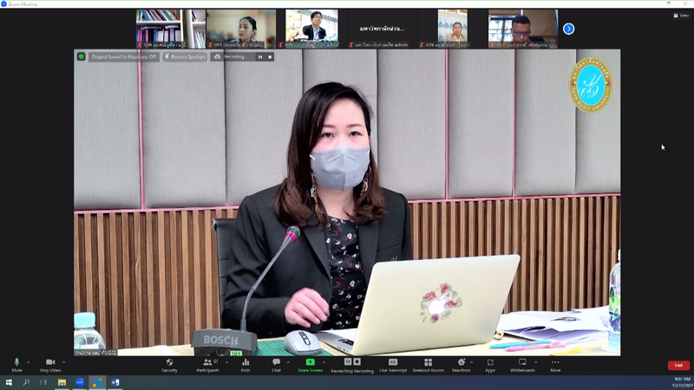
Task: Open audio options arrow next to Mute
Action: coord(29,362)
